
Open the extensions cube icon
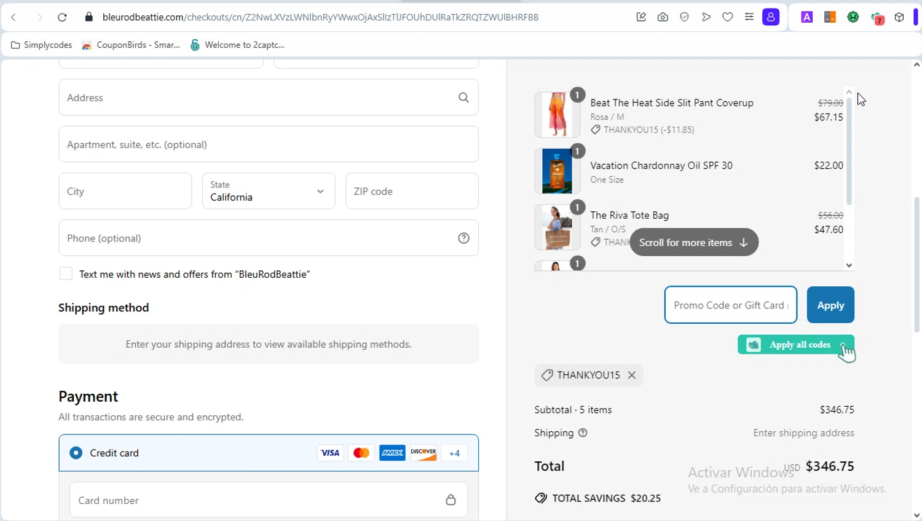coord(899,17)
